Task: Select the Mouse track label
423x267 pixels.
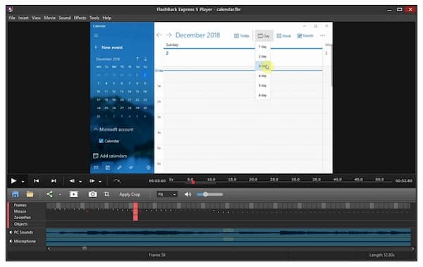Action: [x=20, y=211]
